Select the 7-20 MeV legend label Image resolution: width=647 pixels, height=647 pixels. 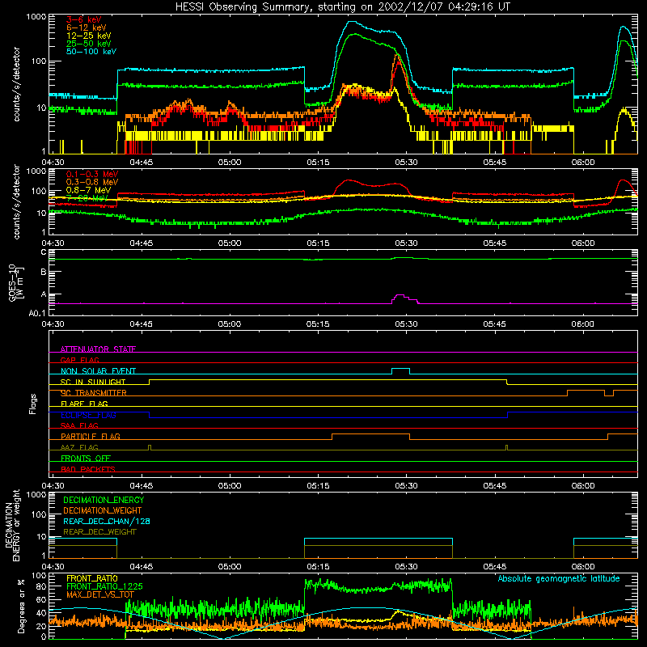[x=87, y=198]
